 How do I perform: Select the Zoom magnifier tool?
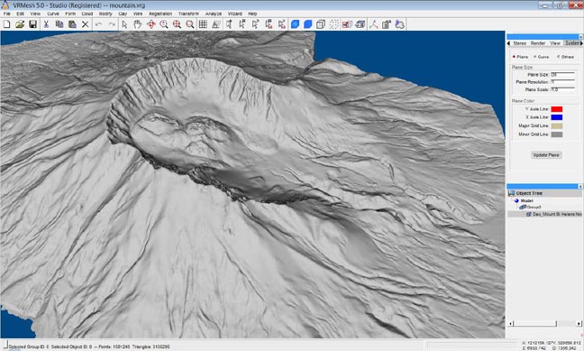163,24
